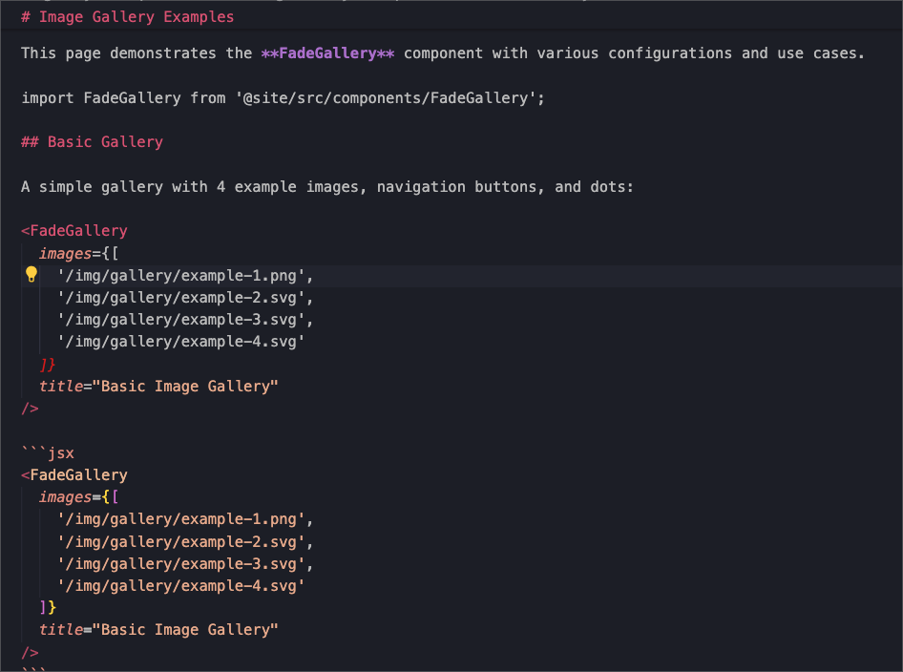Click <FadeGallery tag inside the jsx code block
Screen dimensions: 903x672
point(74,475)
